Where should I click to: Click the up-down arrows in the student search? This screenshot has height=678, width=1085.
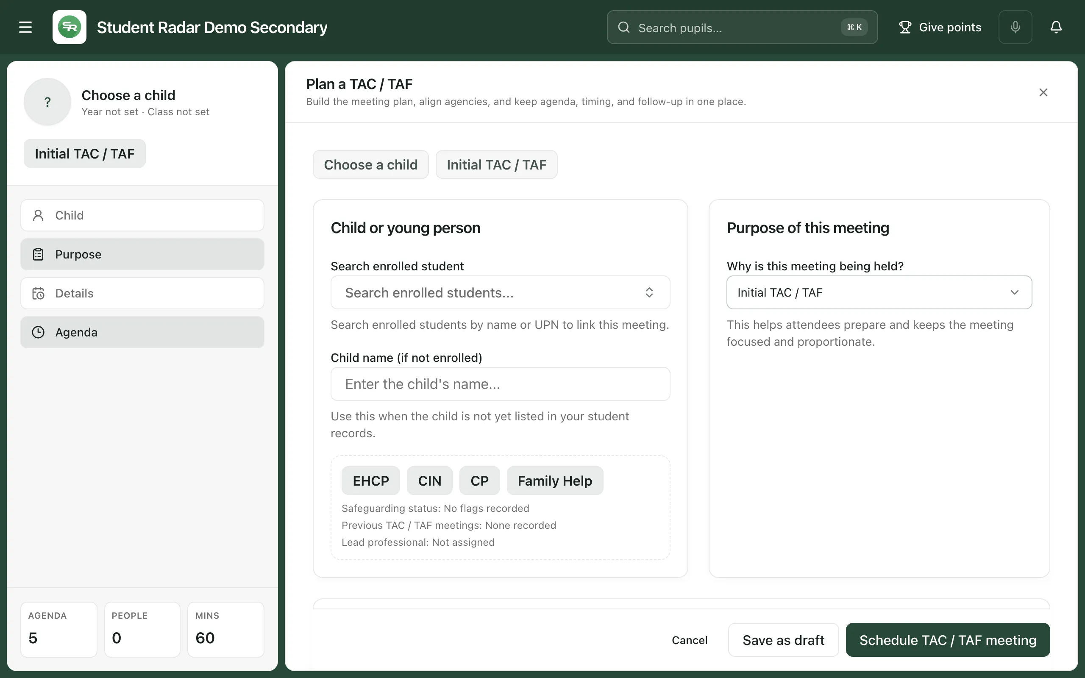point(649,292)
